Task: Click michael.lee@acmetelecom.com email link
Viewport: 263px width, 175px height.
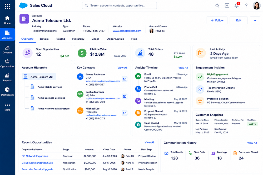Action: click(101, 115)
